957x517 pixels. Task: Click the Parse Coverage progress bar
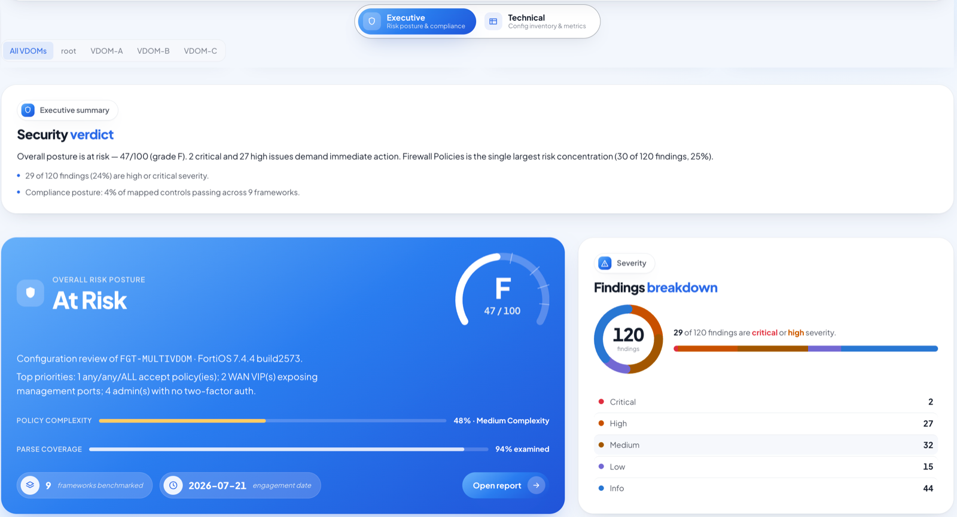click(x=288, y=449)
